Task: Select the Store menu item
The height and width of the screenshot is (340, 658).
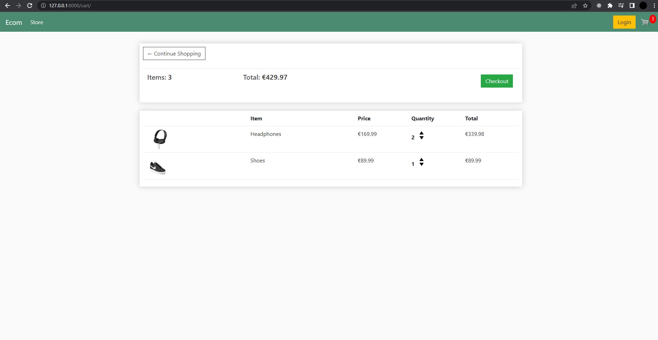Action: 37,22
